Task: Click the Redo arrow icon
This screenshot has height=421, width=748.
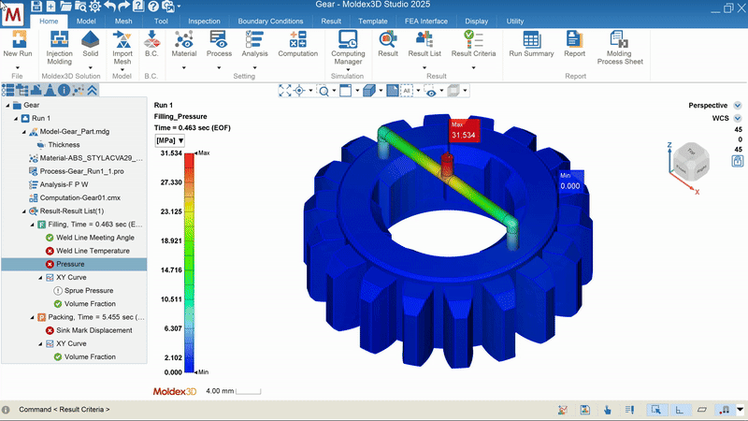Action: click(x=124, y=7)
